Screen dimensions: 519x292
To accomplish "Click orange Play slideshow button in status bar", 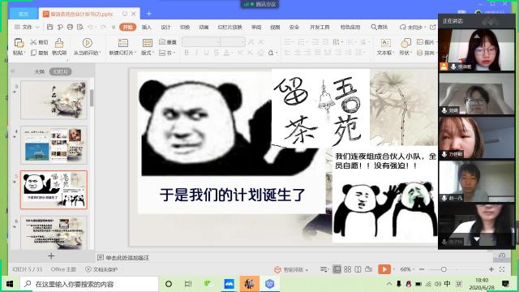I will pyautogui.click(x=384, y=269).
